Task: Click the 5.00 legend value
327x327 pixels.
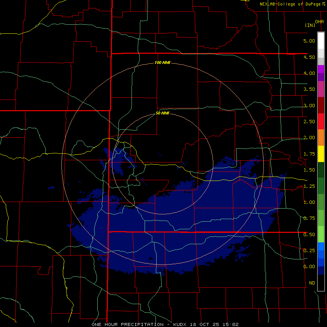Action: coord(309,41)
